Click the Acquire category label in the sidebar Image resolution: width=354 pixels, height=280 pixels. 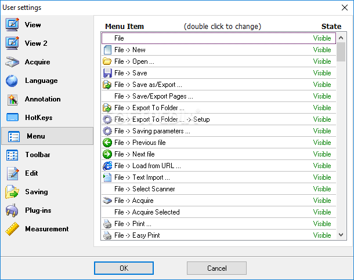pos(38,62)
